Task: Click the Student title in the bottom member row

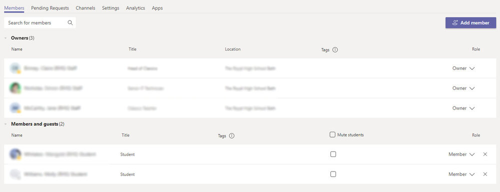Action: click(127, 174)
